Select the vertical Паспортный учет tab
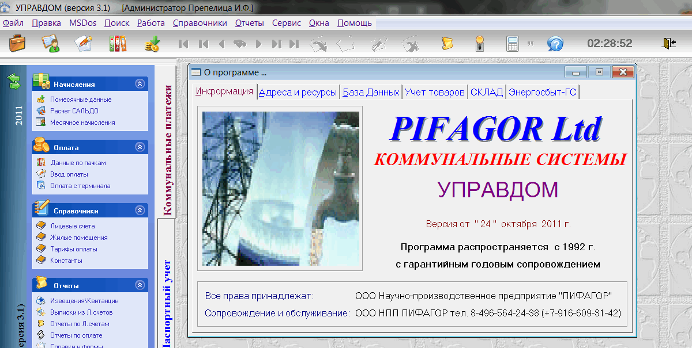 click(166, 304)
